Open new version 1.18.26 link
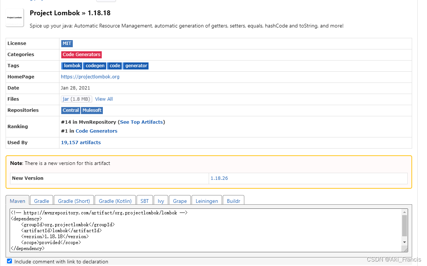This screenshot has width=427, height=266. point(219,178)
